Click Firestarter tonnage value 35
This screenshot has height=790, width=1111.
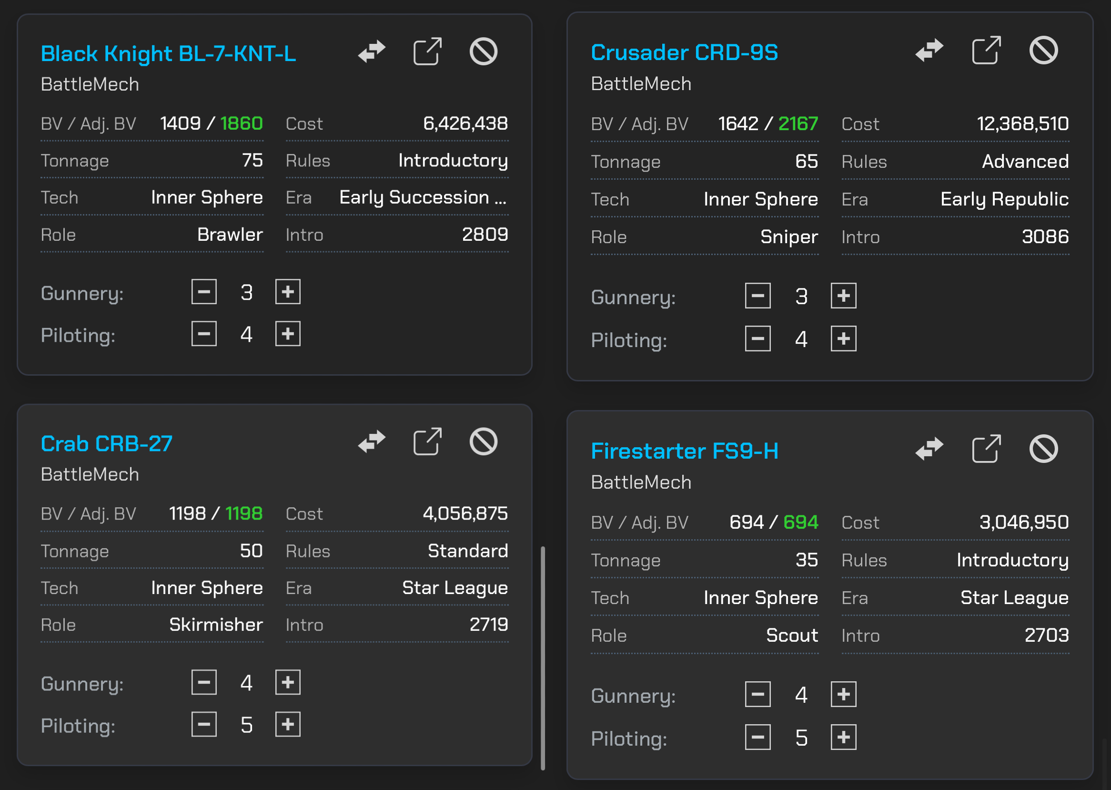point(807,559)
